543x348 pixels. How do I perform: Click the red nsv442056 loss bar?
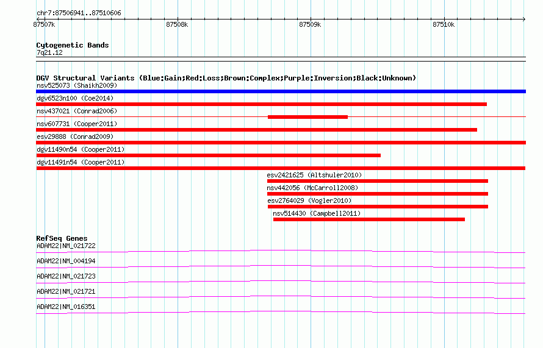tap(378, 194)
